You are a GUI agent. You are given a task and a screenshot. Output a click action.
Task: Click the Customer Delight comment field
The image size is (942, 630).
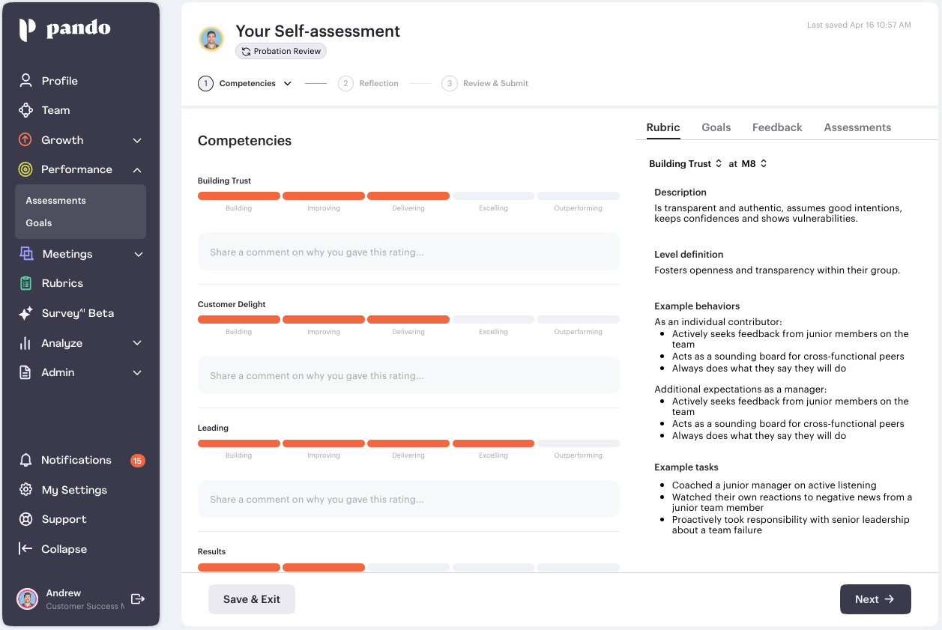(408, 375)
